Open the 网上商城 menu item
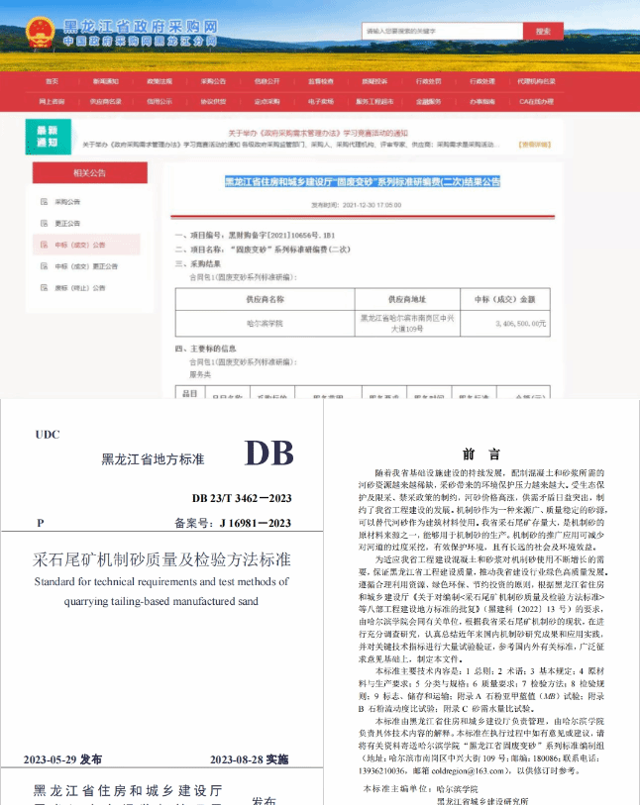 [53, 101]
